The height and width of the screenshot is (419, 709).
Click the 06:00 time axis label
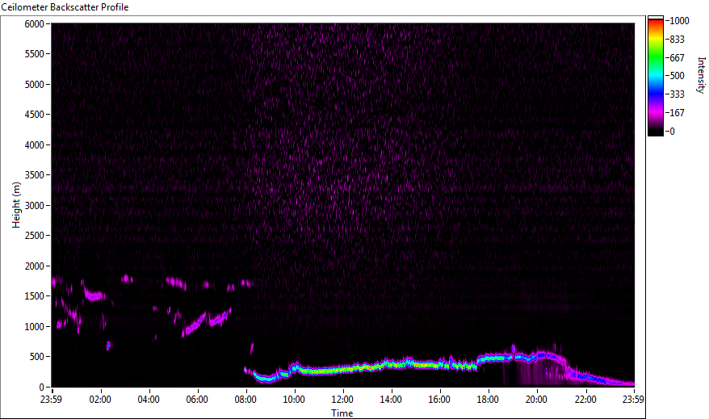coord(197,400)
